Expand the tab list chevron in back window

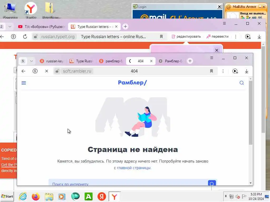[x=10, y=27]
